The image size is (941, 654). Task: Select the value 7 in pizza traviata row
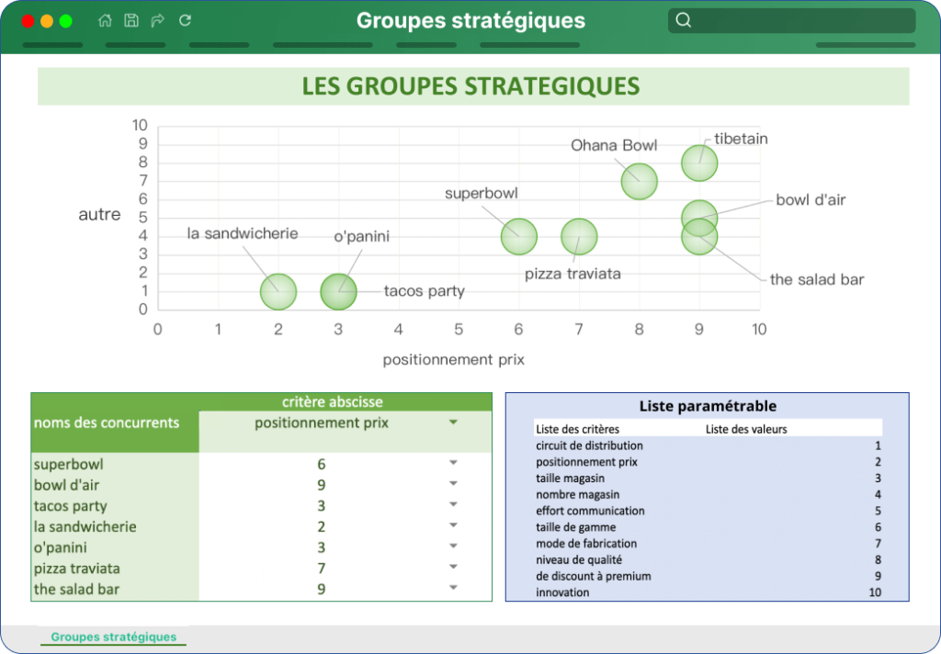click(x=322, y=569)
